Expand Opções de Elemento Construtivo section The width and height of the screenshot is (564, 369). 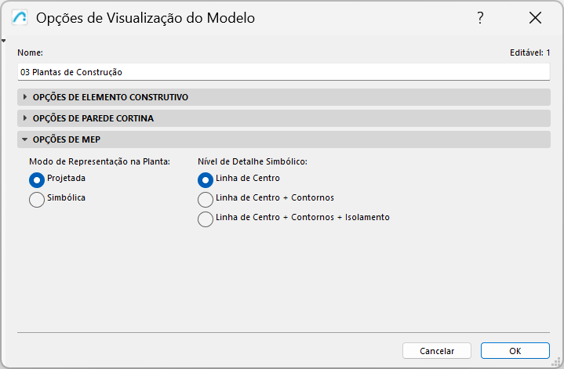(110, 97)
